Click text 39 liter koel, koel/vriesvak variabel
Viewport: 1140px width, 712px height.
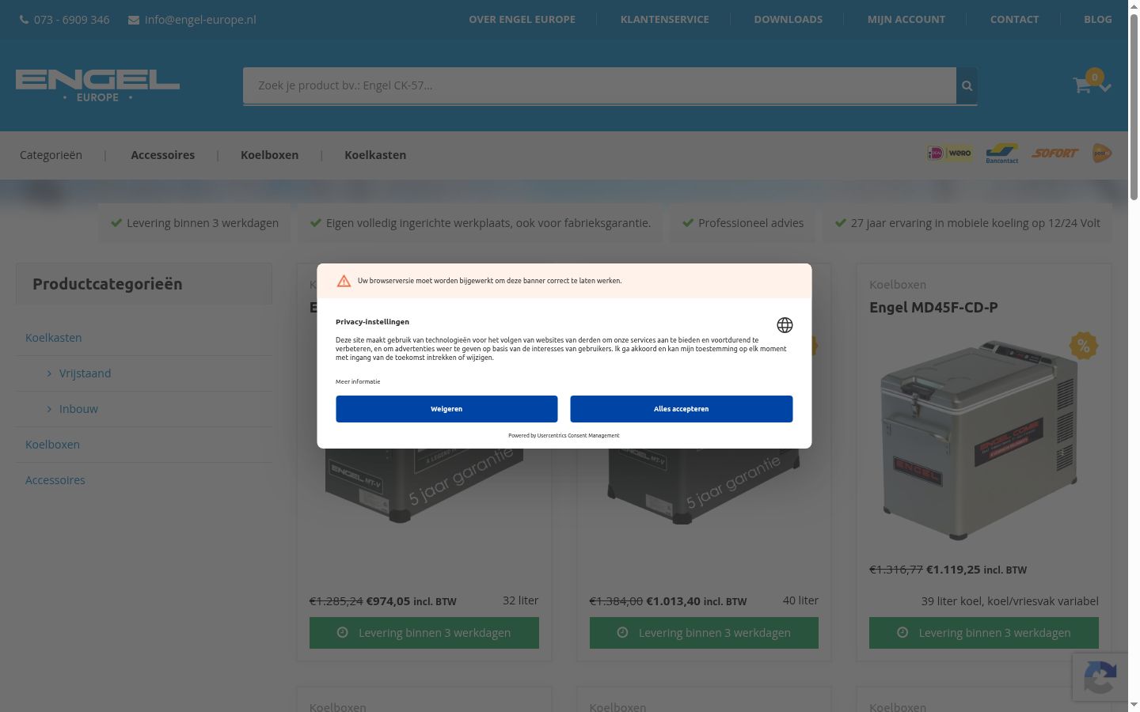[x=1010, y=601]
